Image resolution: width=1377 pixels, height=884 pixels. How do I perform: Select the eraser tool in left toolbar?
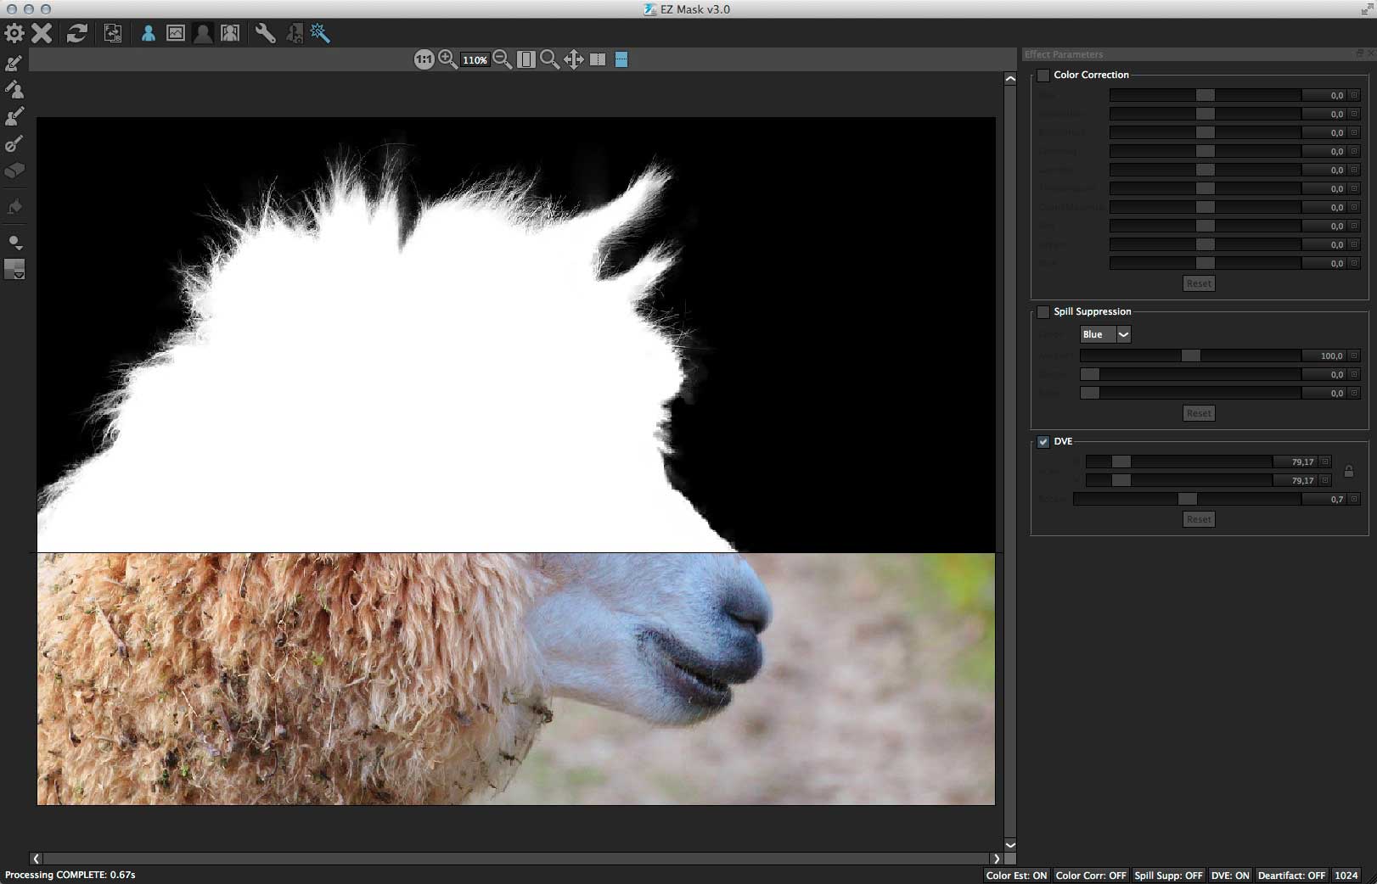(x=14, y=171)
